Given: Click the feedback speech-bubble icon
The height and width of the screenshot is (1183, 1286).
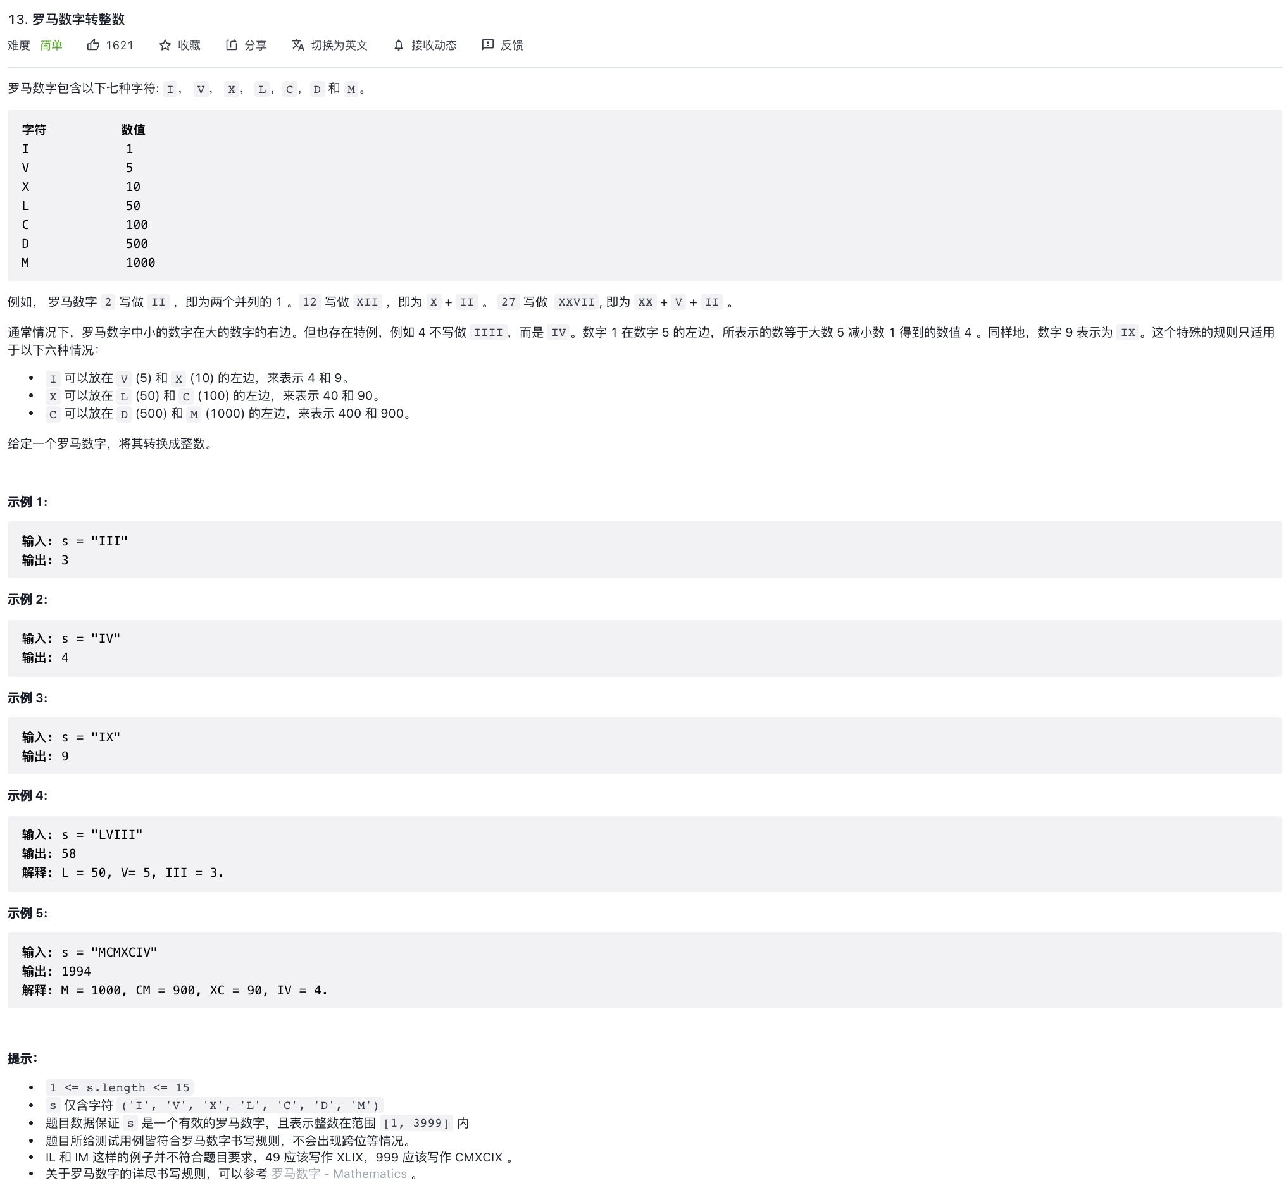Looking at the screenshot, I should tap(487, 45).
